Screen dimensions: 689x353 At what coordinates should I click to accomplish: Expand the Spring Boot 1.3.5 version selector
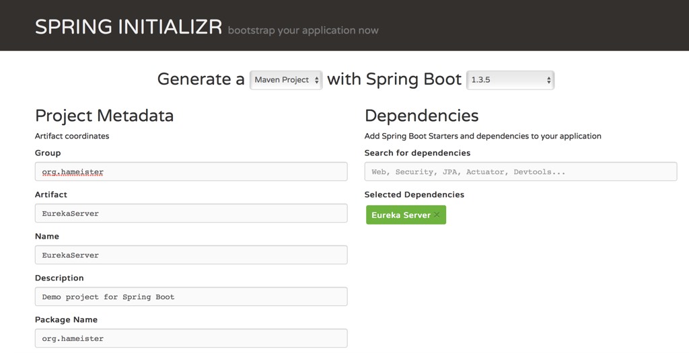[510, 80]
